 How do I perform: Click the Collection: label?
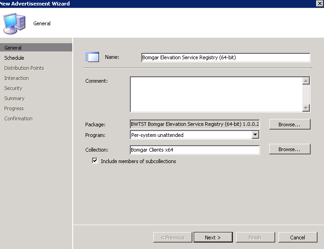point(97,150)
